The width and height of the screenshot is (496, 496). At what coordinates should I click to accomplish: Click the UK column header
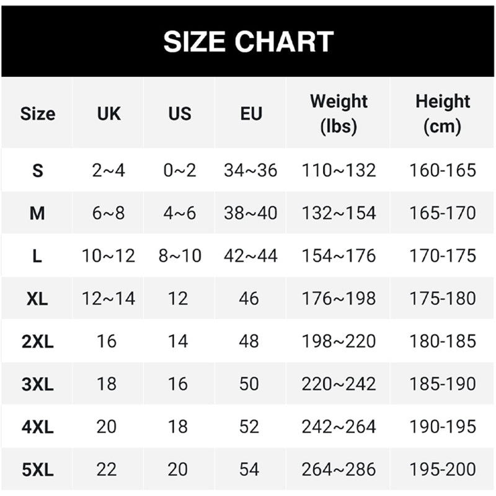pyautogui.click(x=108, y=113)
